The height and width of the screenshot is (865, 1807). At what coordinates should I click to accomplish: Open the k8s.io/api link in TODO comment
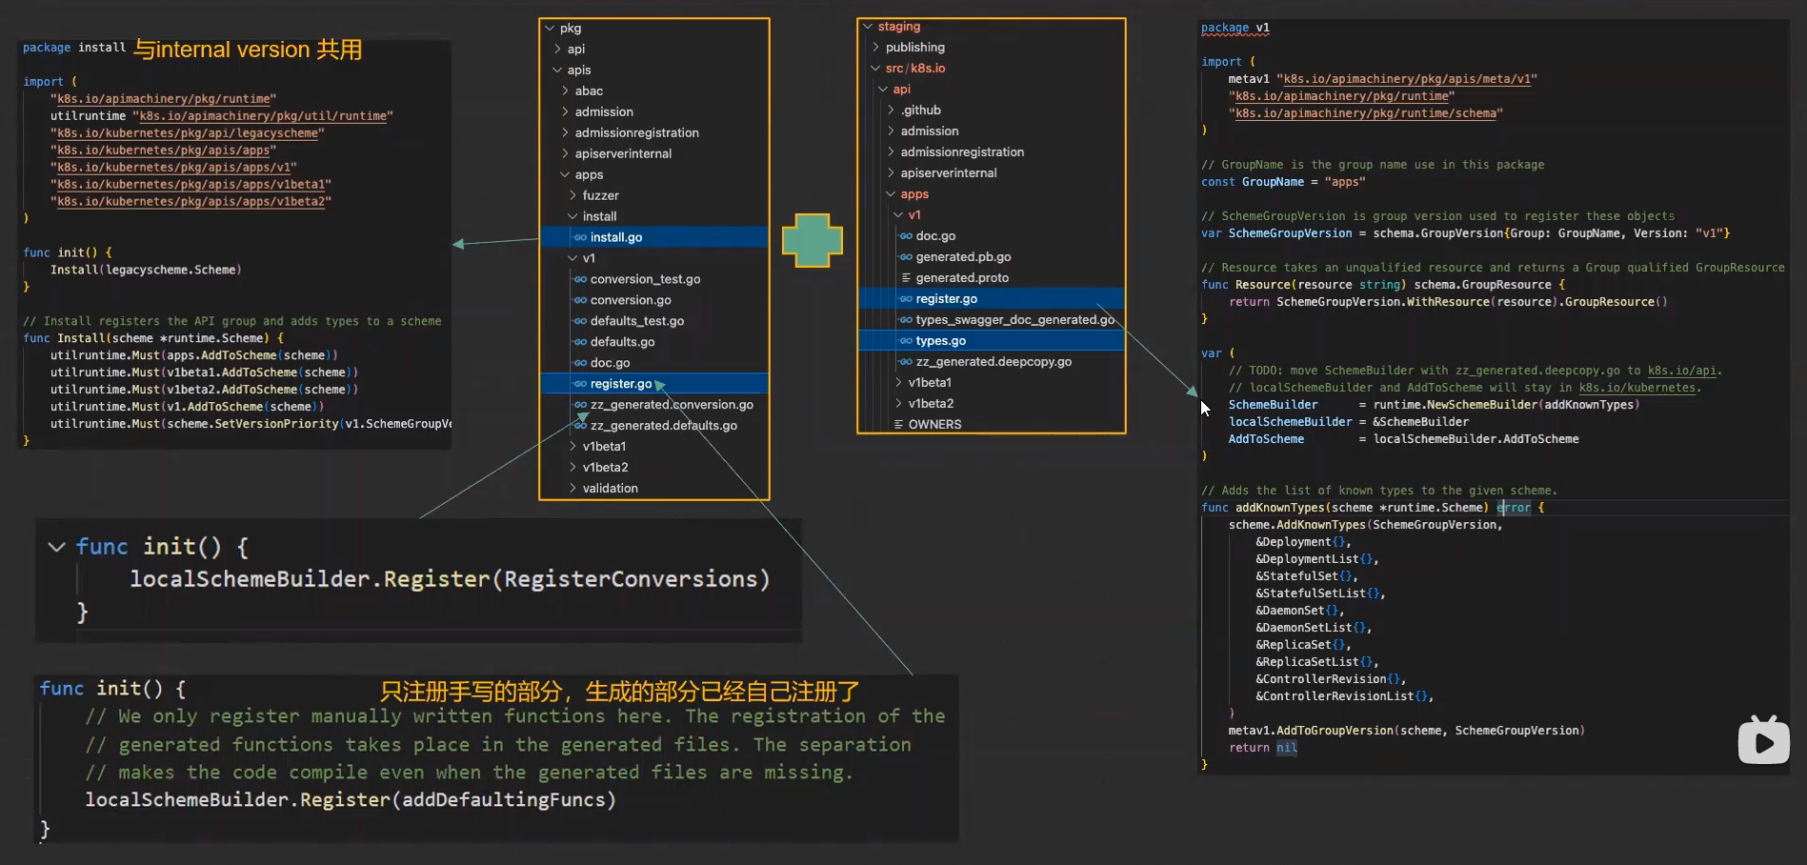coord(1681,371)
